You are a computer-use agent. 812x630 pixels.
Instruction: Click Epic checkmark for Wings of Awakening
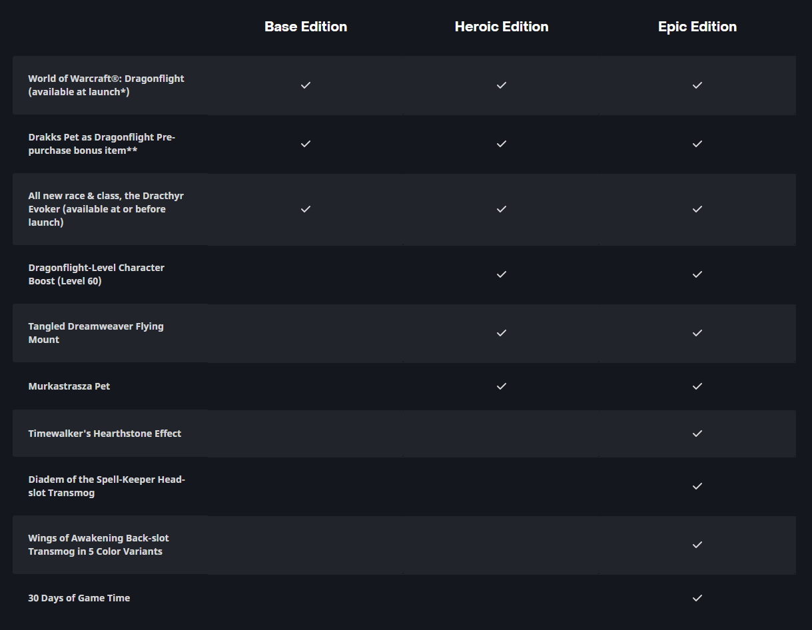point(697,545)
